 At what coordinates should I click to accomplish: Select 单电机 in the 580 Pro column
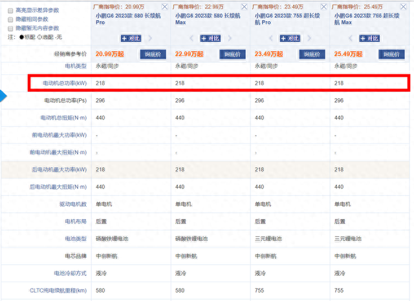pos(103,204)
